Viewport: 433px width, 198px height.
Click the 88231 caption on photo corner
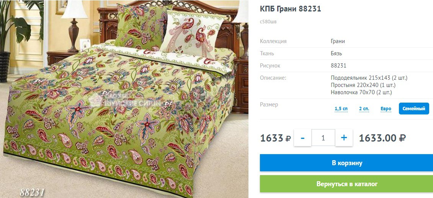click(x=32, y=192)
